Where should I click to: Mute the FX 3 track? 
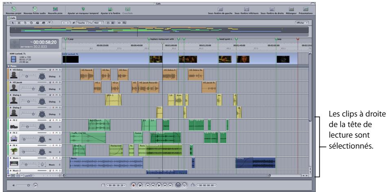(57, 133)
